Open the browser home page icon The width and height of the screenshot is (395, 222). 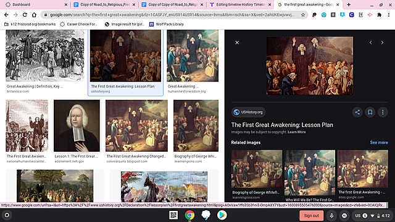35,15
